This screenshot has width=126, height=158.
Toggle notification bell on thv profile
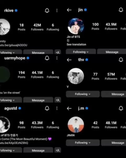coord(121,60)
